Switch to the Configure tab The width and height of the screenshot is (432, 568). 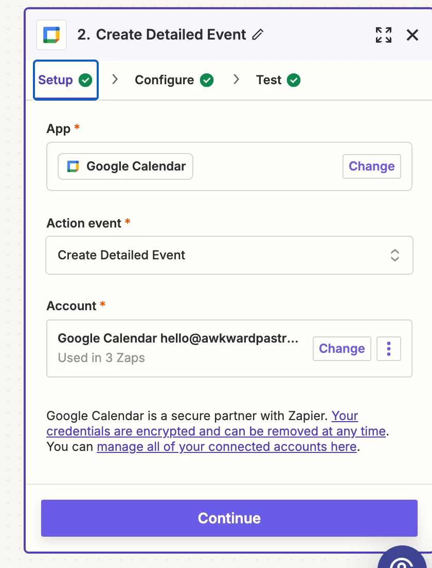click(x=165, y=80)
